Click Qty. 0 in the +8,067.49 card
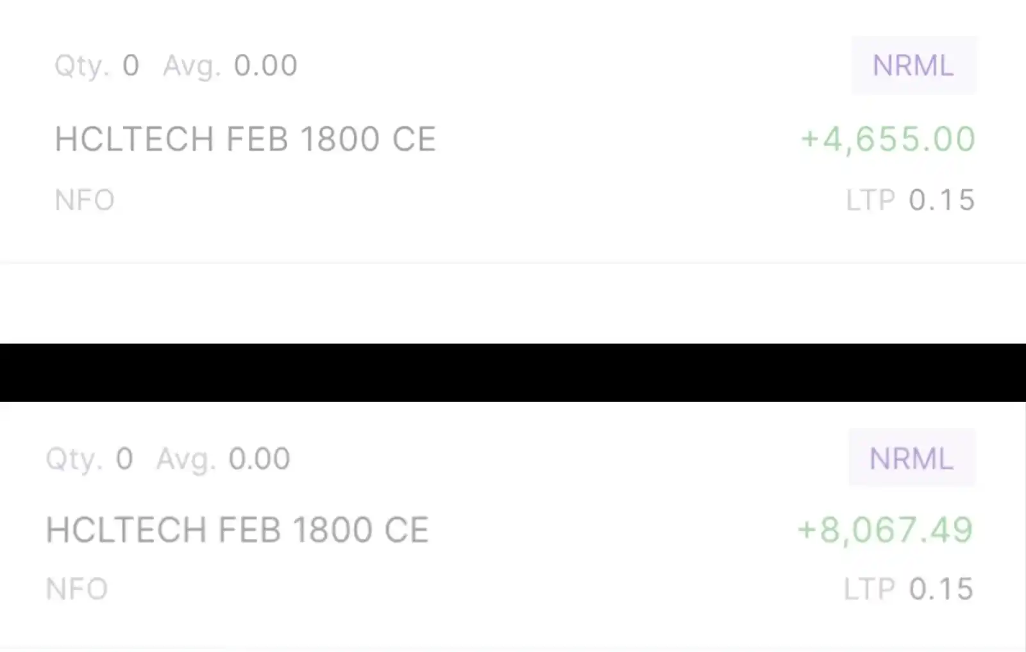The image size is (1026, 652). (89, 459)
